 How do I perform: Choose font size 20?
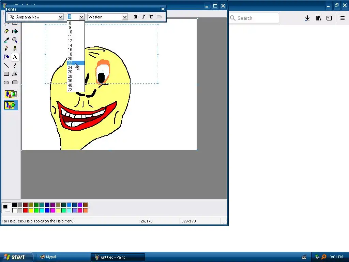point(76,59)
